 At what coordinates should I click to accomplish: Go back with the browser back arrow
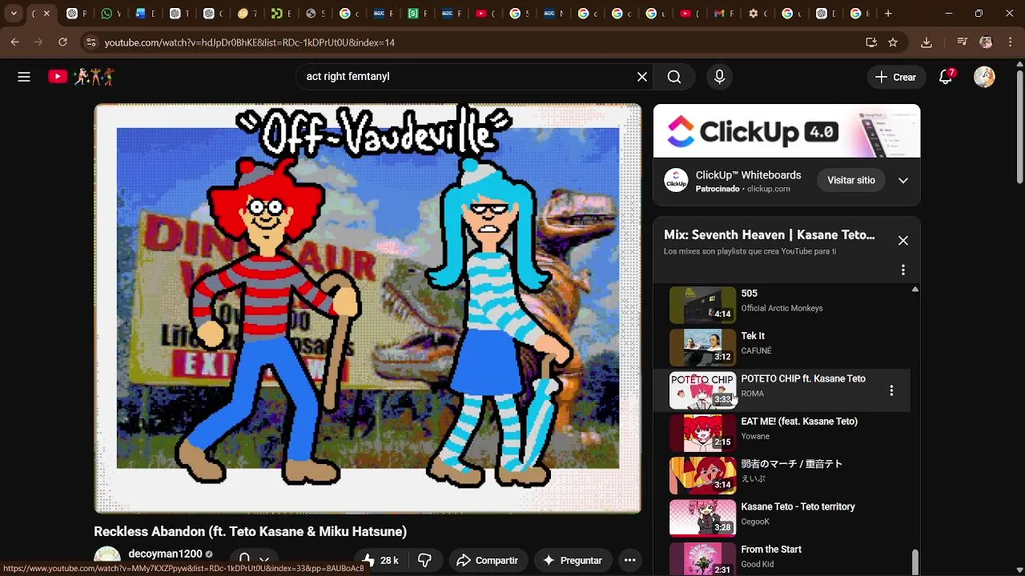[x=14, y=42]
